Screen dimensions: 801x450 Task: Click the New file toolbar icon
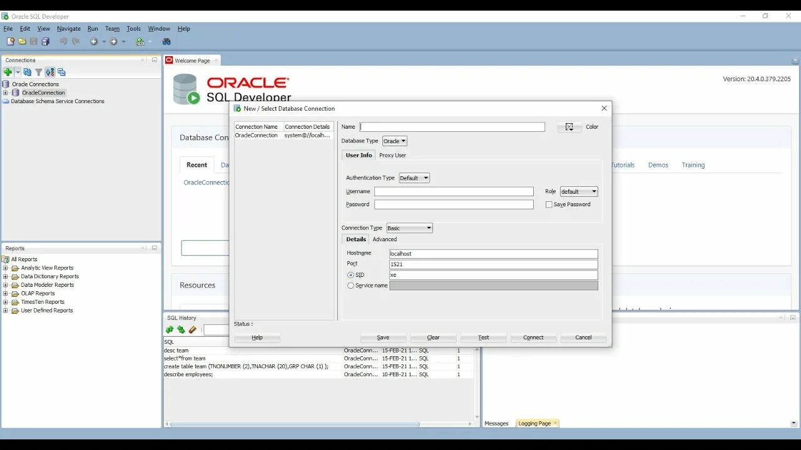[x=10, y=41]
